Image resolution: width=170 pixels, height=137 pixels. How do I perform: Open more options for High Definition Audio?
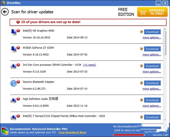pyautogui.click(x=152, y=106)
